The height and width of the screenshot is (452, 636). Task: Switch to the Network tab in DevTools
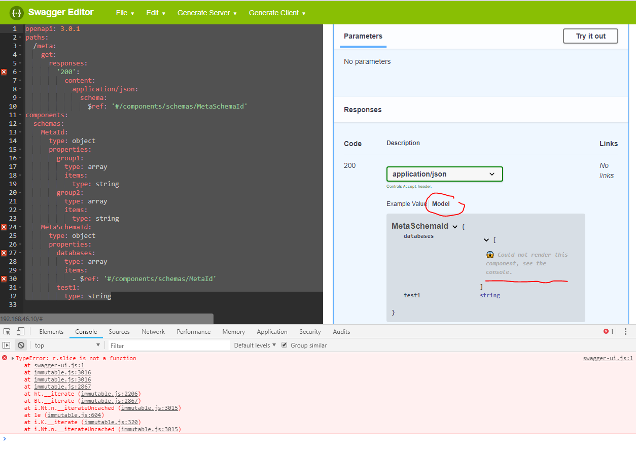[153, 331]
